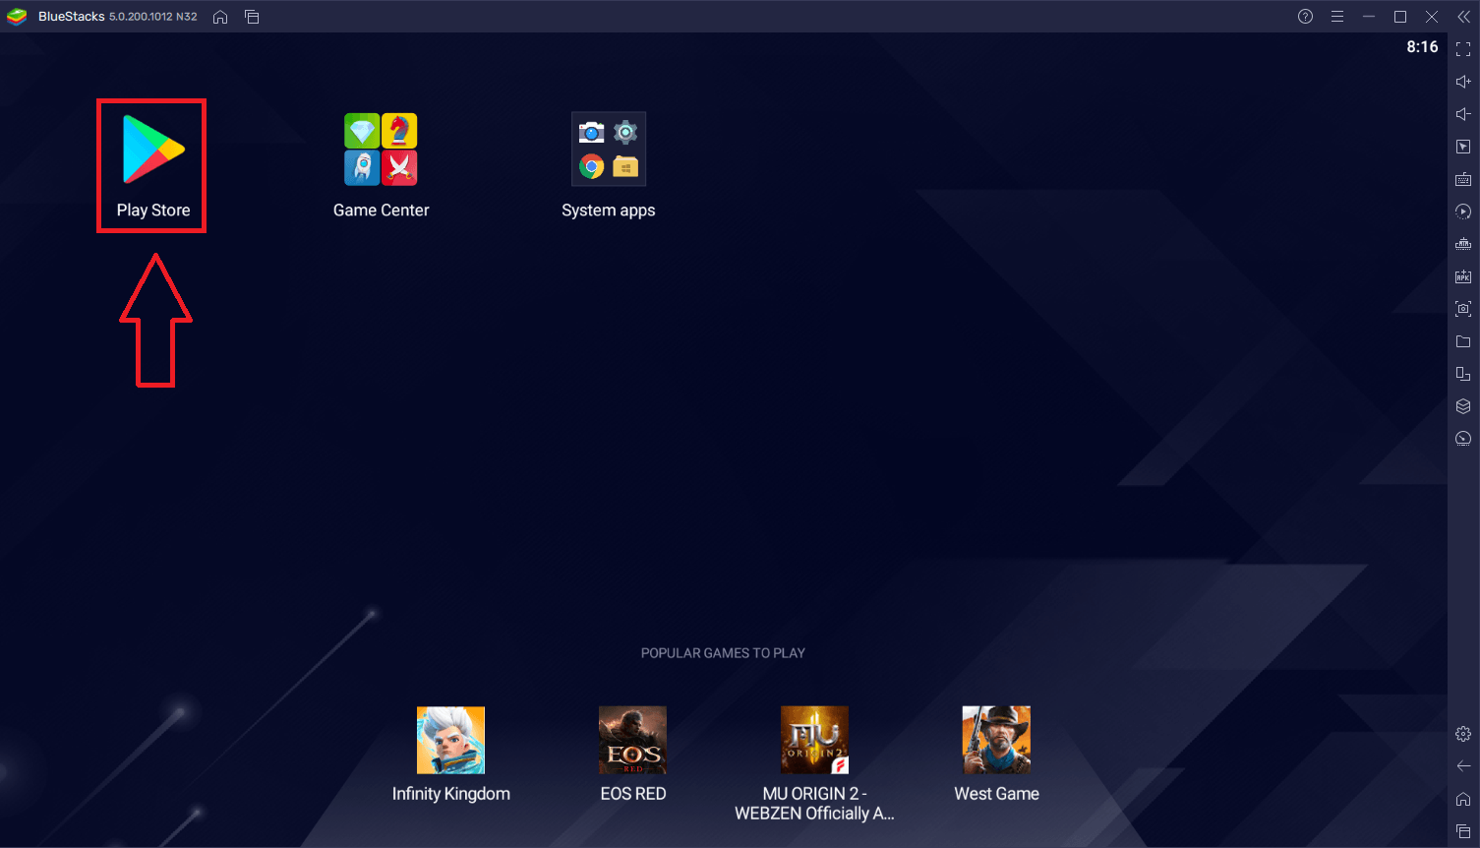Open the macro recorder play icon
Viewport: 1480px width, 848px height.
(x=1463, y=212)
